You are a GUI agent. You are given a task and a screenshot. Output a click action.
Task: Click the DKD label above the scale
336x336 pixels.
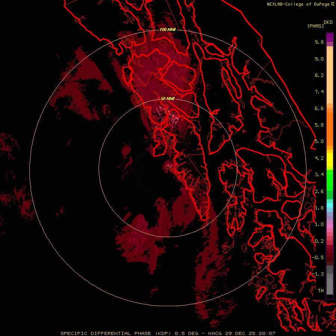tap(328, 22)
